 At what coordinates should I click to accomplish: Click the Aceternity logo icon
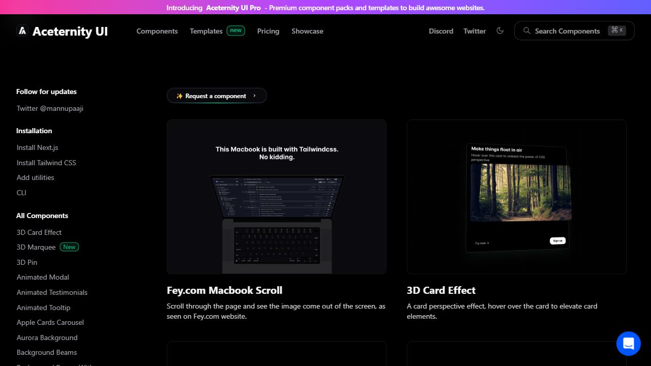tap(22, 31)
